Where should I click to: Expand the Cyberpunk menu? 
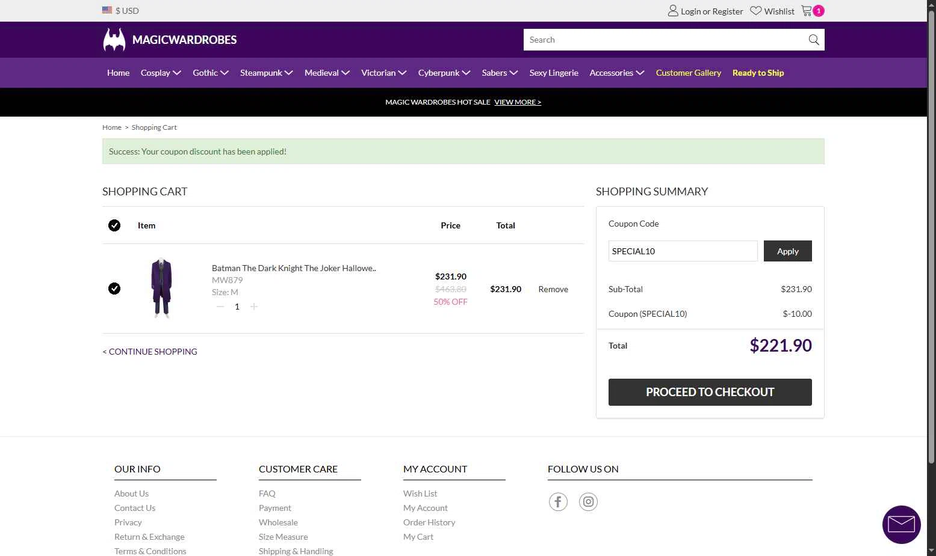pos(444,73)
